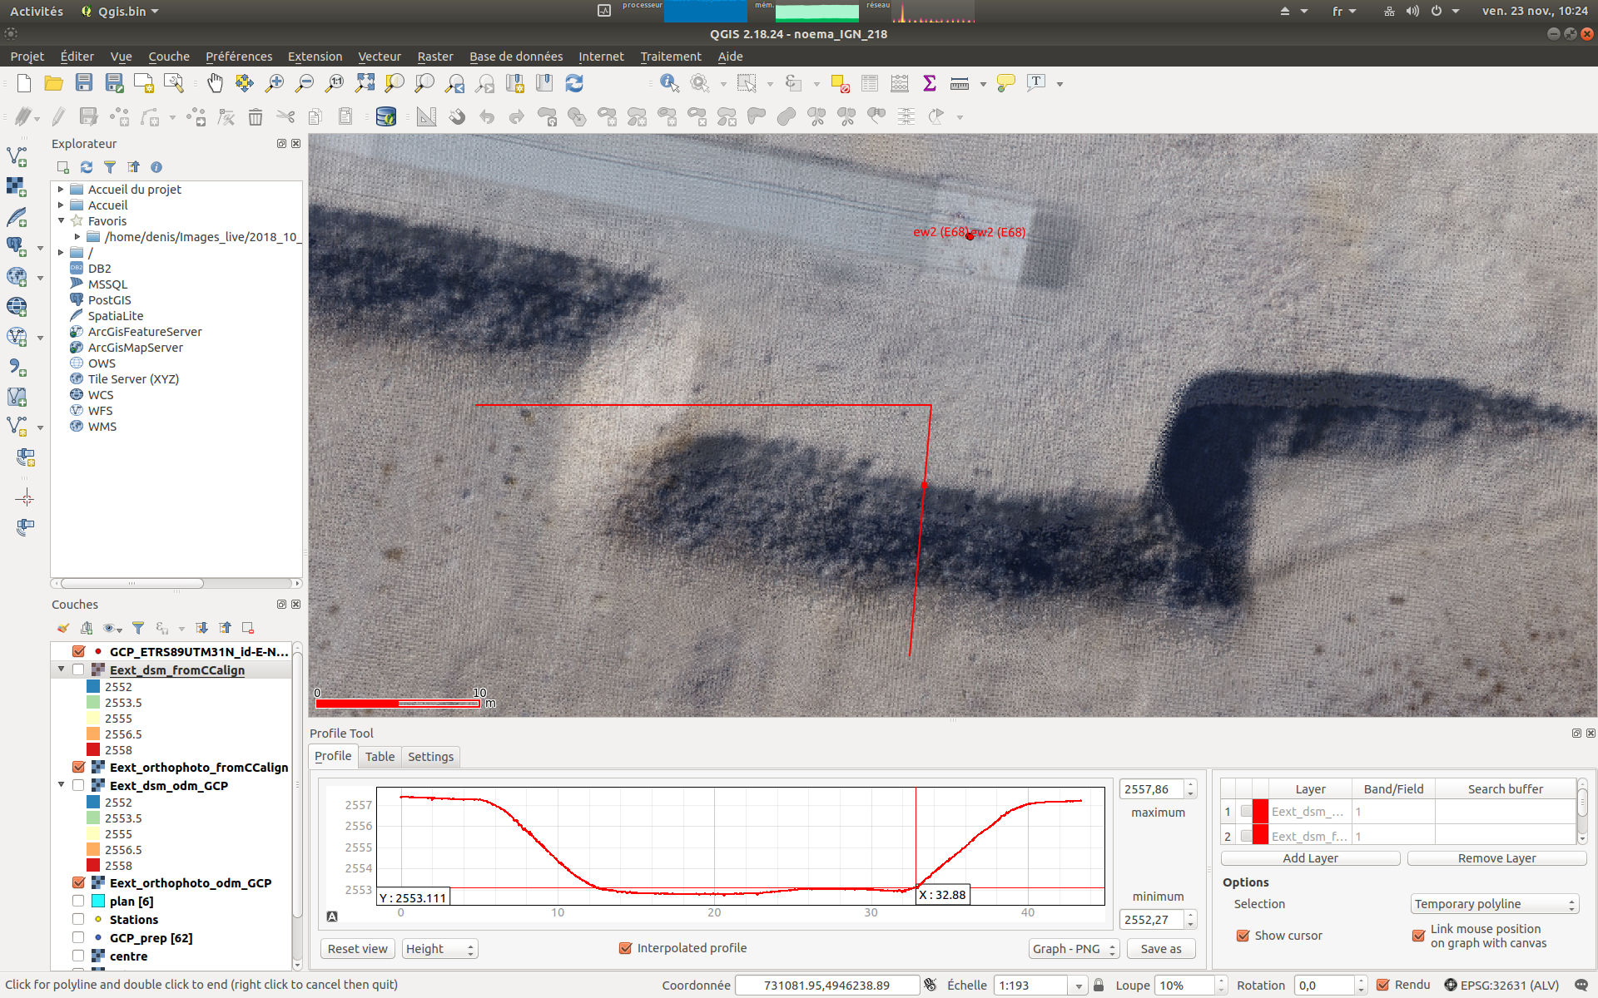Select the Pan Map hand tool
Screen dimensions: 1598x998
215,83
